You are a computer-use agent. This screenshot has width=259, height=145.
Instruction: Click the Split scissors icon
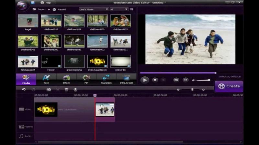click(58, 90)
